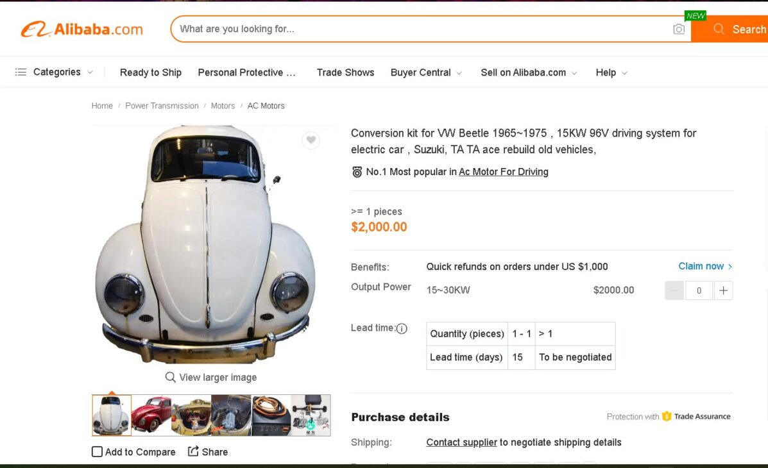Expand the Categories dropdown menu
This screenshot has width=768, height=468.
click(x=55, y=72)
